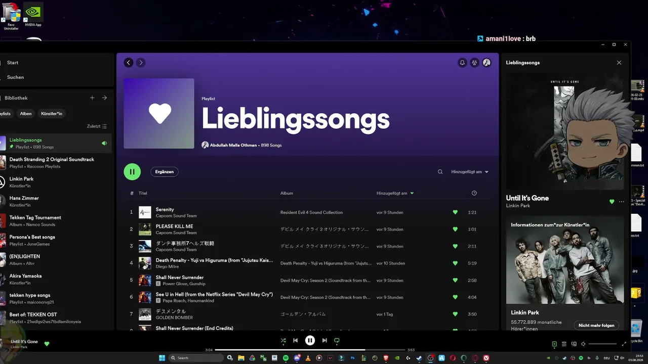The width and height of the screenshot is (648, 364).
Task: Open Spotify from the Windows taskbar
Action: pos(286,358)
